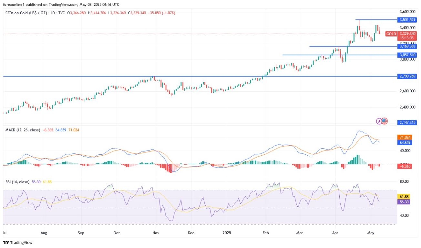Image resolution: width=421 pixels, height=248 pixels.
Task: Click the red GOLD symbol tag
Action: [x=391, y=34]
